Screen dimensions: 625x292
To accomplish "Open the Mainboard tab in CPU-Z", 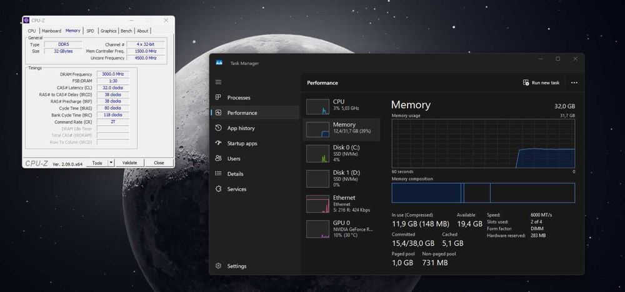I will pos(51,31).
